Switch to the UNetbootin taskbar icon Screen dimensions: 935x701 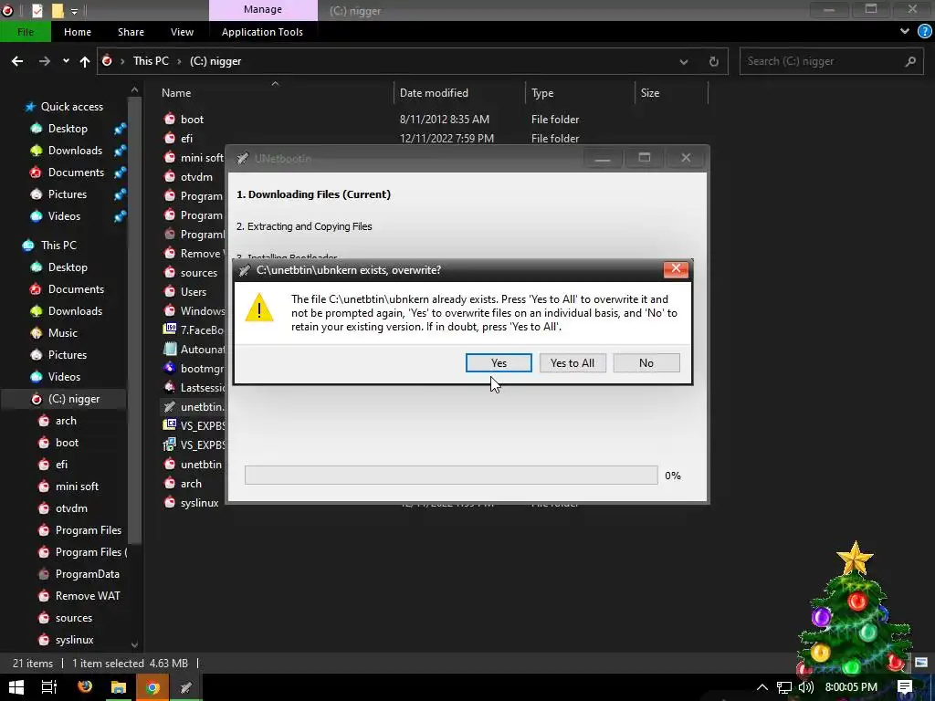pos(186,687)
